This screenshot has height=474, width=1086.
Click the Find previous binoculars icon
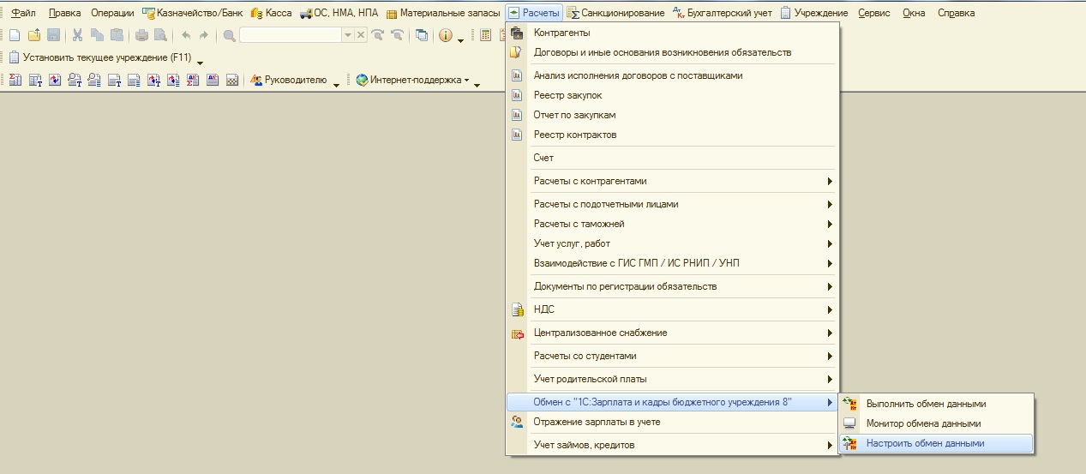(397, 35)
